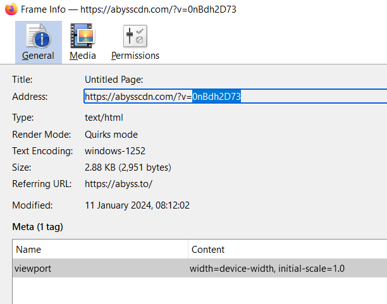This screenshot has width=387, height=304.
Task: Click the Size 2.88 KB value
Action: [x=128, y=167]
